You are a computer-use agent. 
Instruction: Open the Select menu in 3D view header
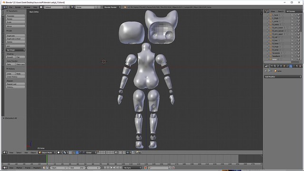coord(19,152)
